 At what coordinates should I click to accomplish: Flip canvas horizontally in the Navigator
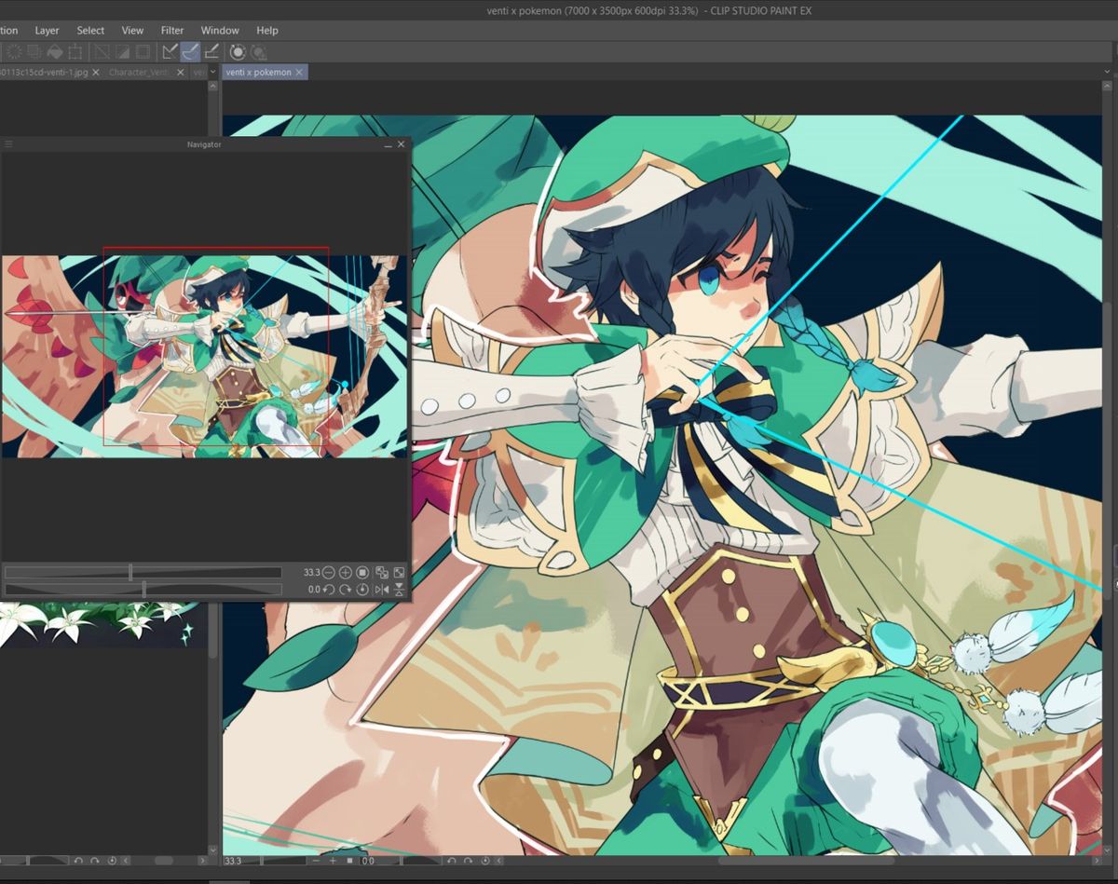click(382, 590)
